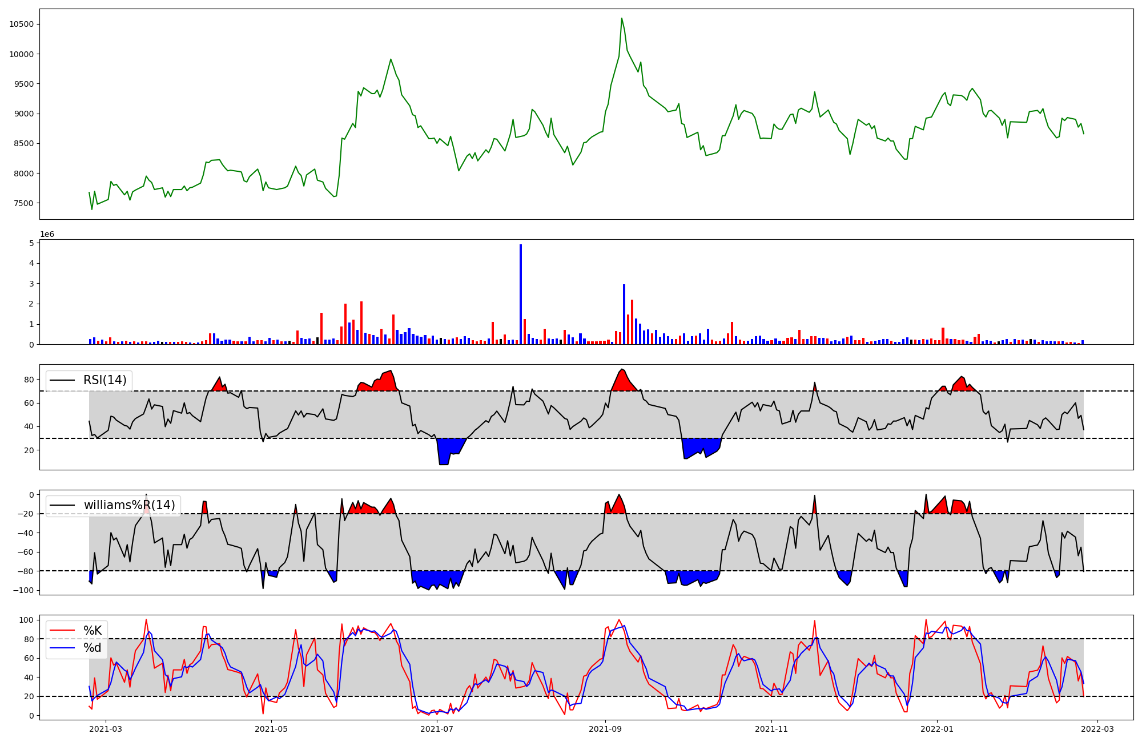Click the 7500 price axis tick label
Screen dimensions: 1142x742
point(23,203)
